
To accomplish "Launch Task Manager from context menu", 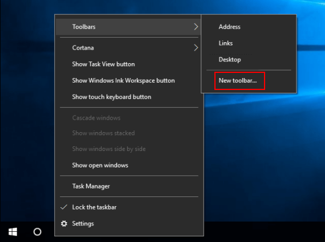I will click(x=128, y=186).
